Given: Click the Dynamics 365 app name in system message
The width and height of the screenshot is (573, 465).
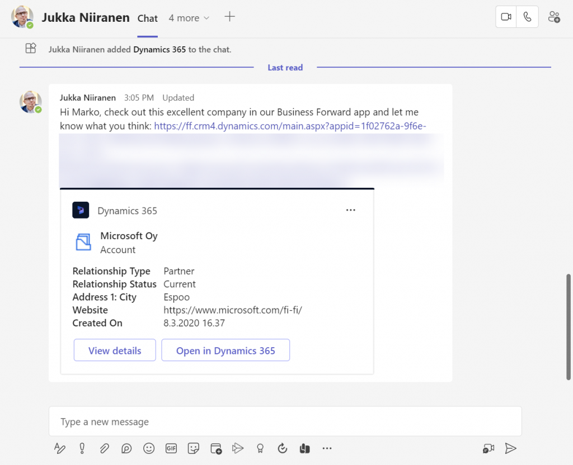Looking at the screenshot, I should 159,49.
